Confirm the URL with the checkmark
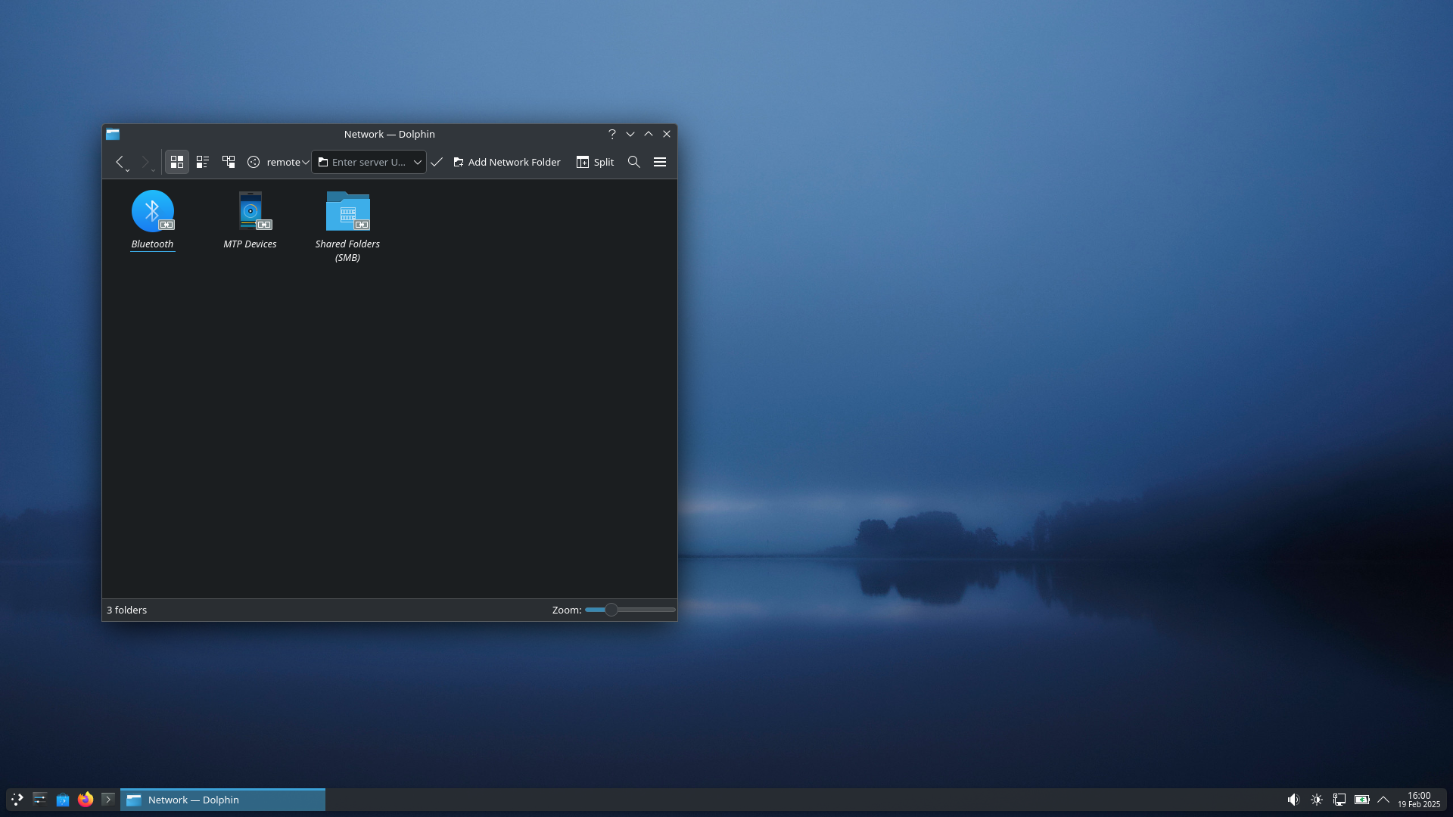1453x817 pixels. tap(437, 162)
